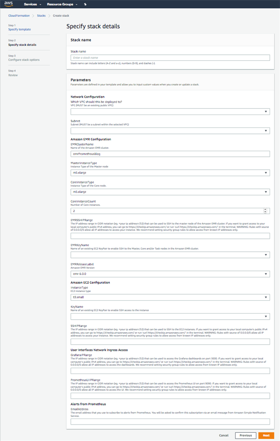Select the Review step

pos(13,75)
